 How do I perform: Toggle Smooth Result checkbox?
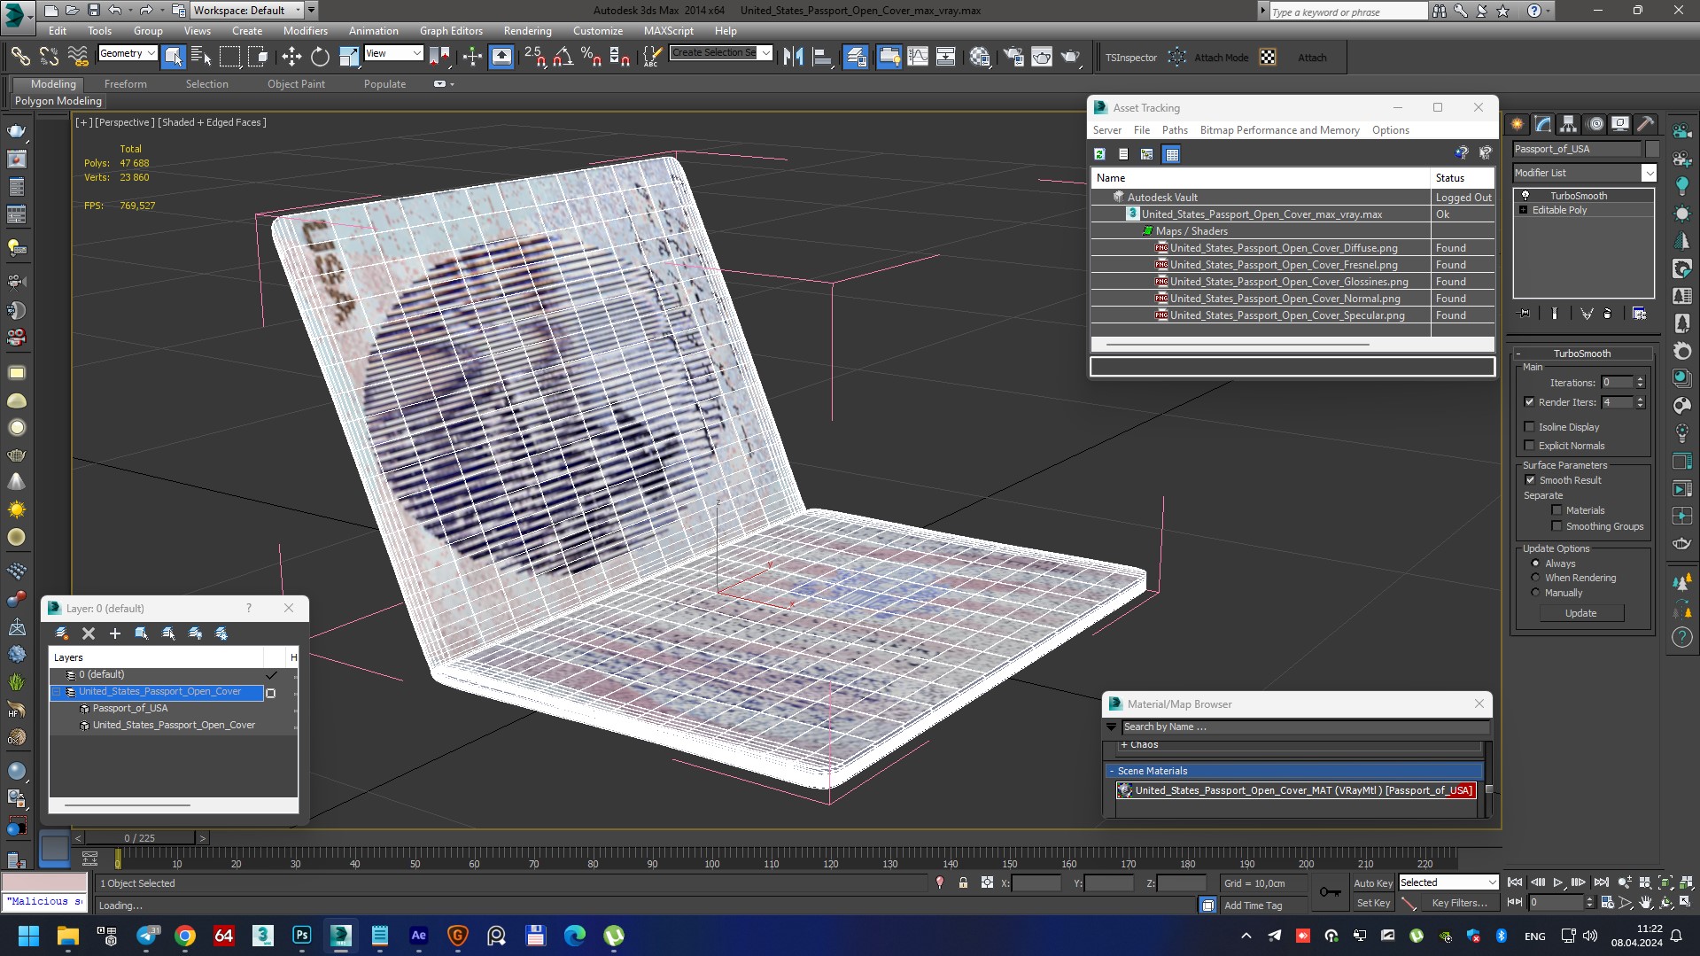tap(1530, 480)
